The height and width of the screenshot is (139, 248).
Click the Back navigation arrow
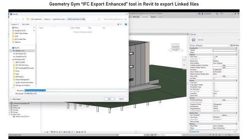coord(12,19)
